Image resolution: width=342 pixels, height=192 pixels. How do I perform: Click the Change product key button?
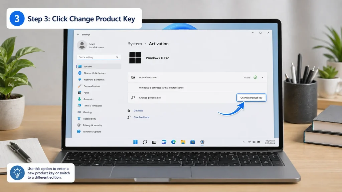251,97
